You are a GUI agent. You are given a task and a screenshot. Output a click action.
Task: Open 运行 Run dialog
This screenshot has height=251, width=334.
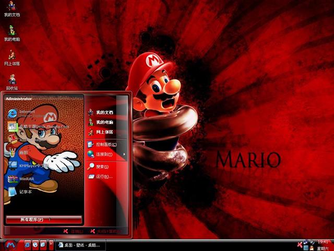pos(100,177)
